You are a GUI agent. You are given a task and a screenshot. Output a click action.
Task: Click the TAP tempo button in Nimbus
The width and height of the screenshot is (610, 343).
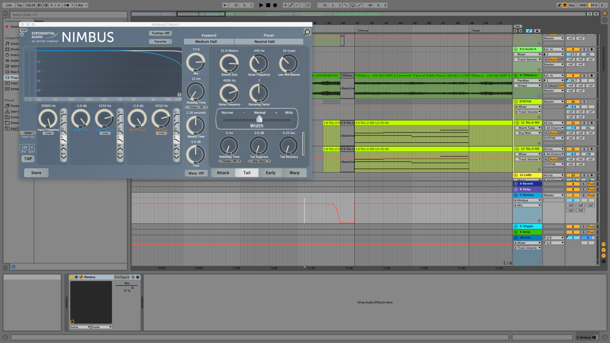click(28, 159)
